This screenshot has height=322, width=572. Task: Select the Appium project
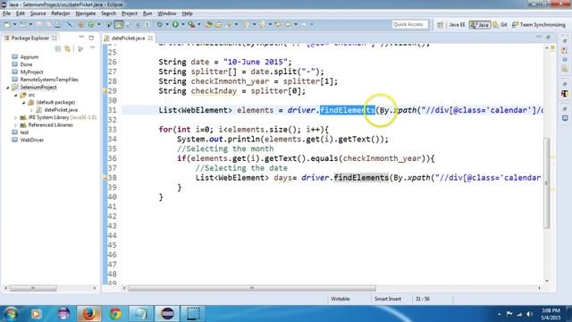click(29, 57)
